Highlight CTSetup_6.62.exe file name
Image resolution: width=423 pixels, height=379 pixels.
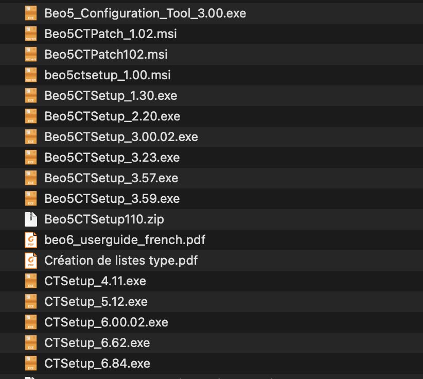pyautogui.click(x=97, y=343)
